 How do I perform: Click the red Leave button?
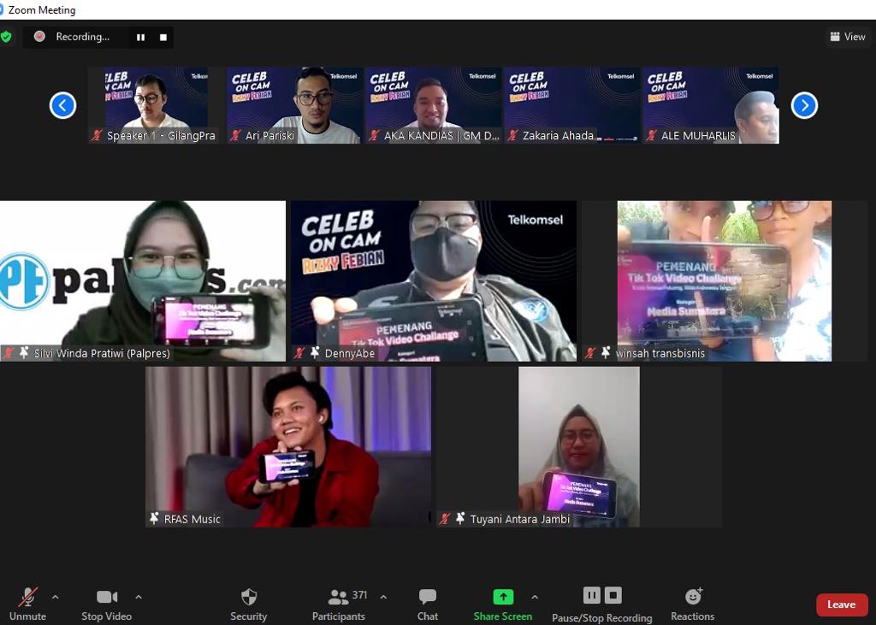(x=841, y=604)
